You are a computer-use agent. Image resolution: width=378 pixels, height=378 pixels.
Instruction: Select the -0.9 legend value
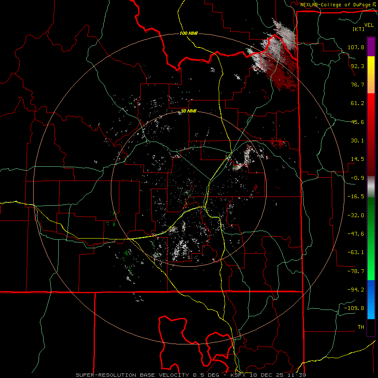click(x=357, y=178)
